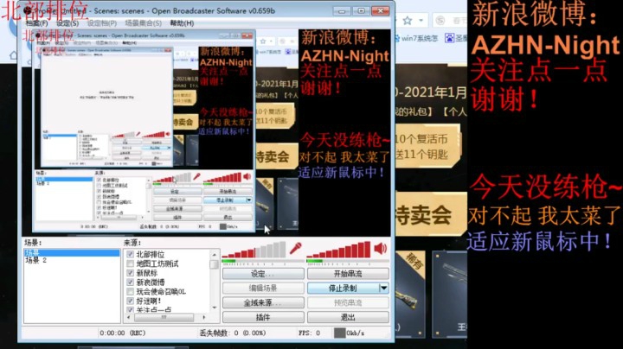Mute the microphone with the mic icon

coord(295,249)
